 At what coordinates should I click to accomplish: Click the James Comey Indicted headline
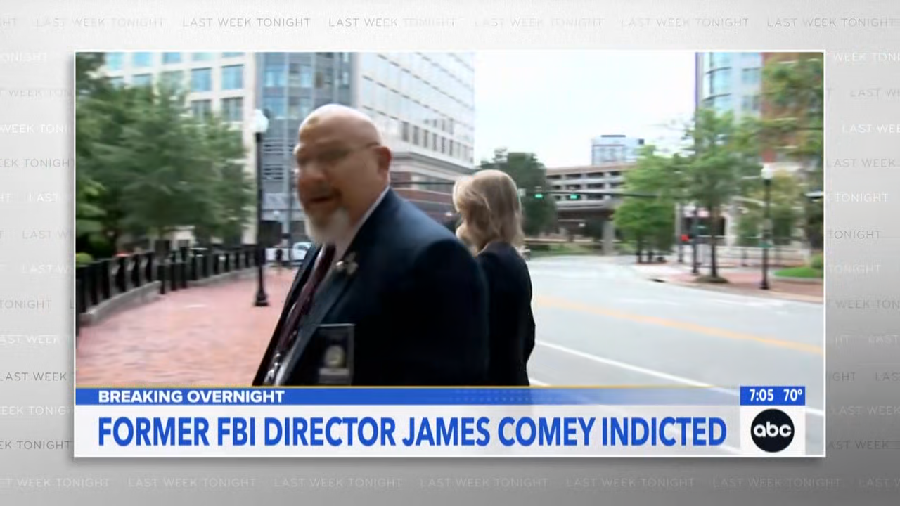click(412, 431)
